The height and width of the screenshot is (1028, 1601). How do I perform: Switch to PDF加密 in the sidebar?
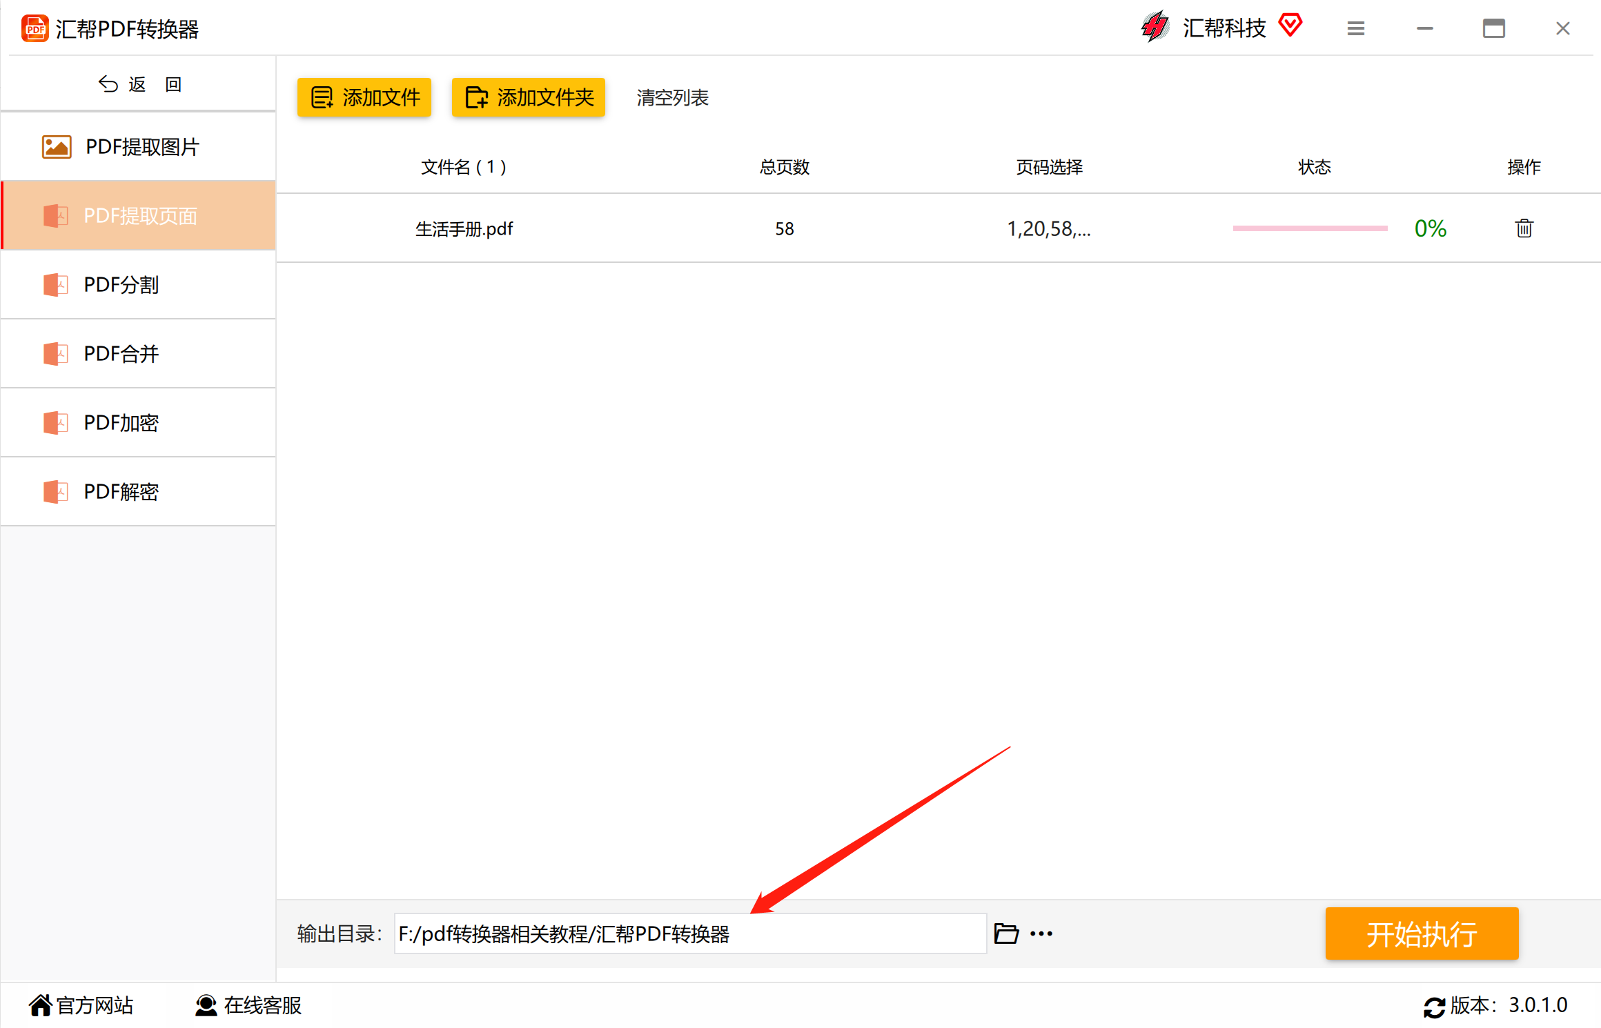[x=139, y=422]
